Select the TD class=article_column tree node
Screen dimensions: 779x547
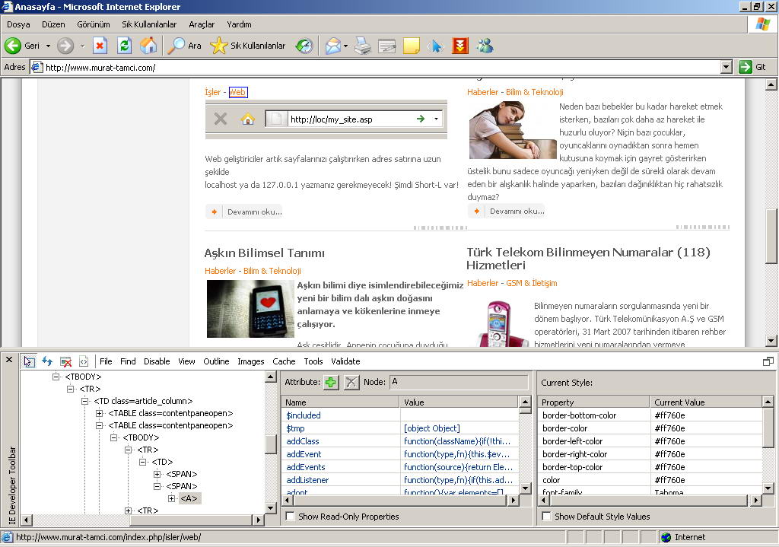143,401
